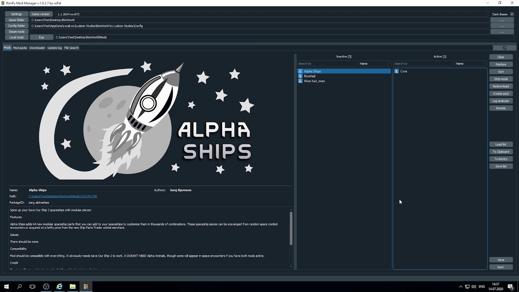Image resolution: width=519 pixels, height=292 pixels.
Task: Click the To Clipboard button
Action: tap(501, 152)
